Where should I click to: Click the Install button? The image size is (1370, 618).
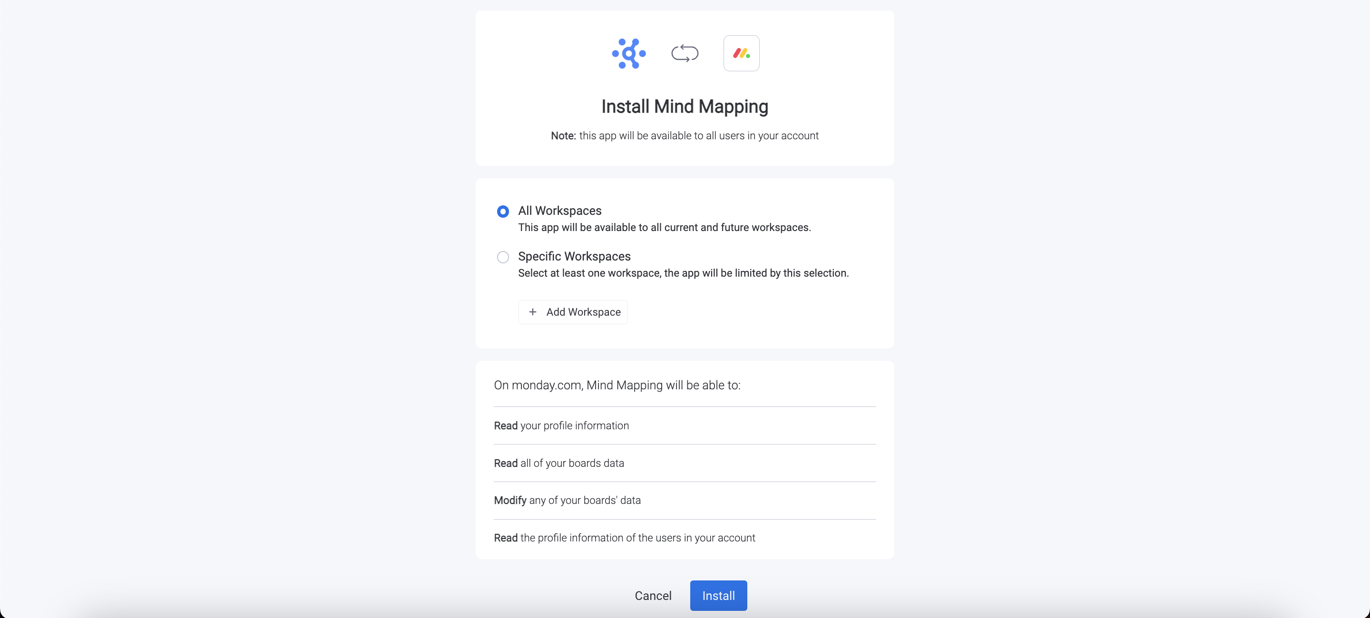(718, 595)
